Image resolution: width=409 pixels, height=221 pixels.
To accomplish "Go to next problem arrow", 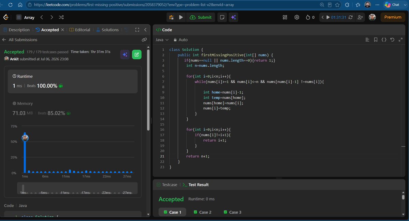I will [x=52, y=17].
